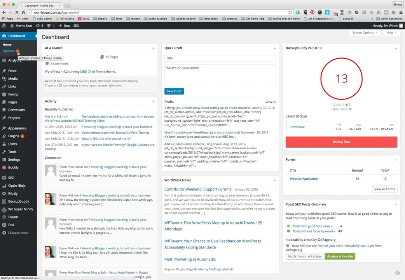Click Fetch the current status button
Viewport: 405px width, 280px height.
pos(305,257)
